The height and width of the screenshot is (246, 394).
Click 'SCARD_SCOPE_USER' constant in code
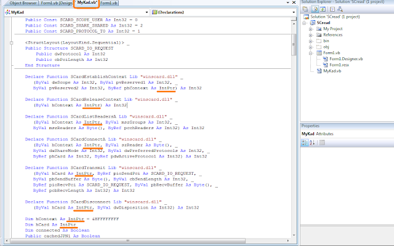click(81, 20)
